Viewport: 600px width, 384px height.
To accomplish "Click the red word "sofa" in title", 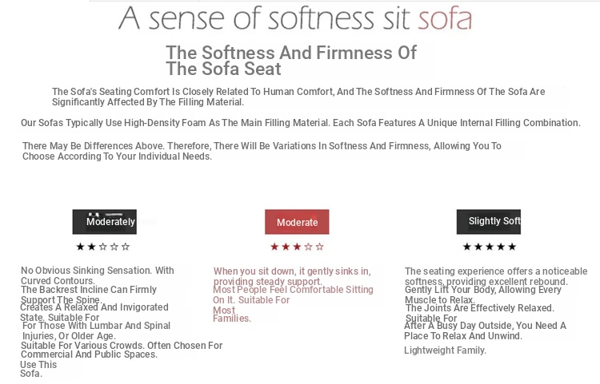I will [x=442, y=18].
